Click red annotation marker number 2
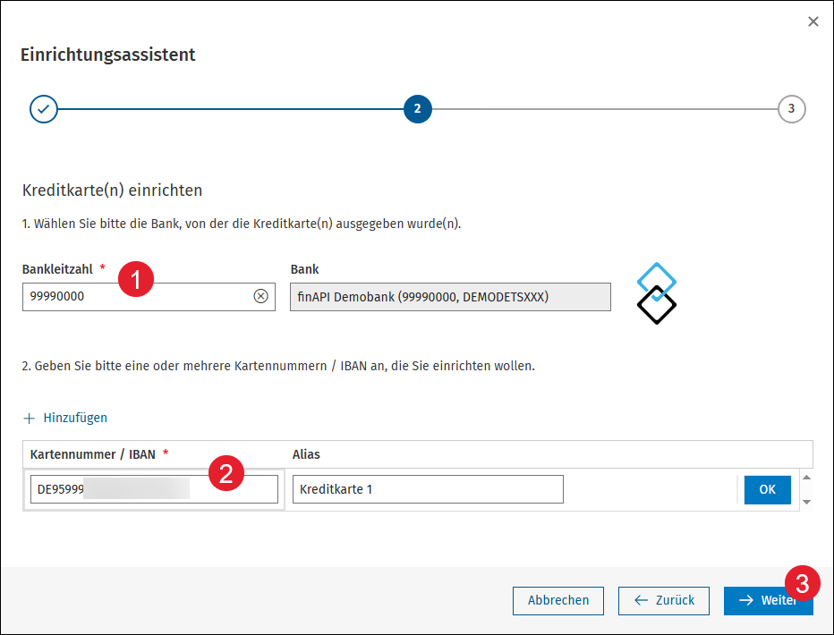 pyautogui.click(x=226, y=473)
